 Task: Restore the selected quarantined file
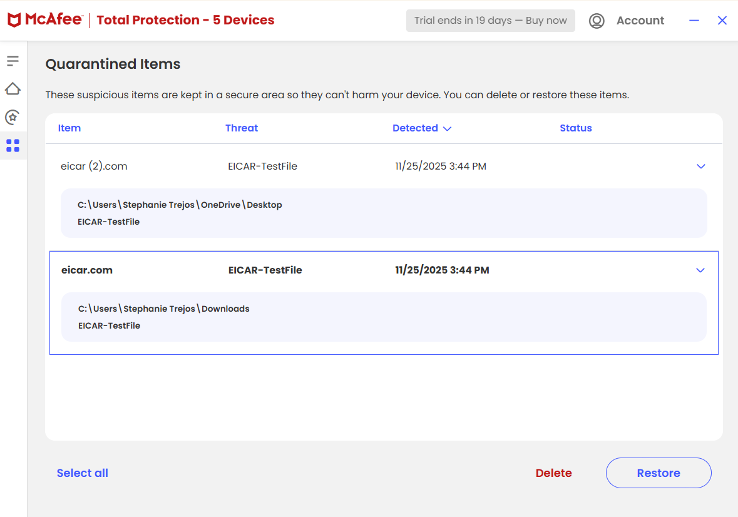click(x=659, y=473)
